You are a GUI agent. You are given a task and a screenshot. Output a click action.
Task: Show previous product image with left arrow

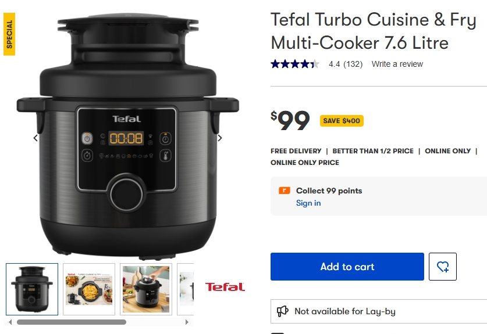35,138
